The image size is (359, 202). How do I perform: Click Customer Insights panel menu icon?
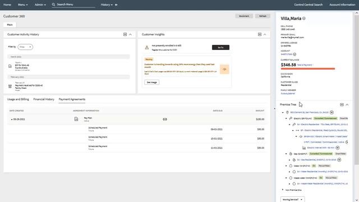(x=260, y=34)
